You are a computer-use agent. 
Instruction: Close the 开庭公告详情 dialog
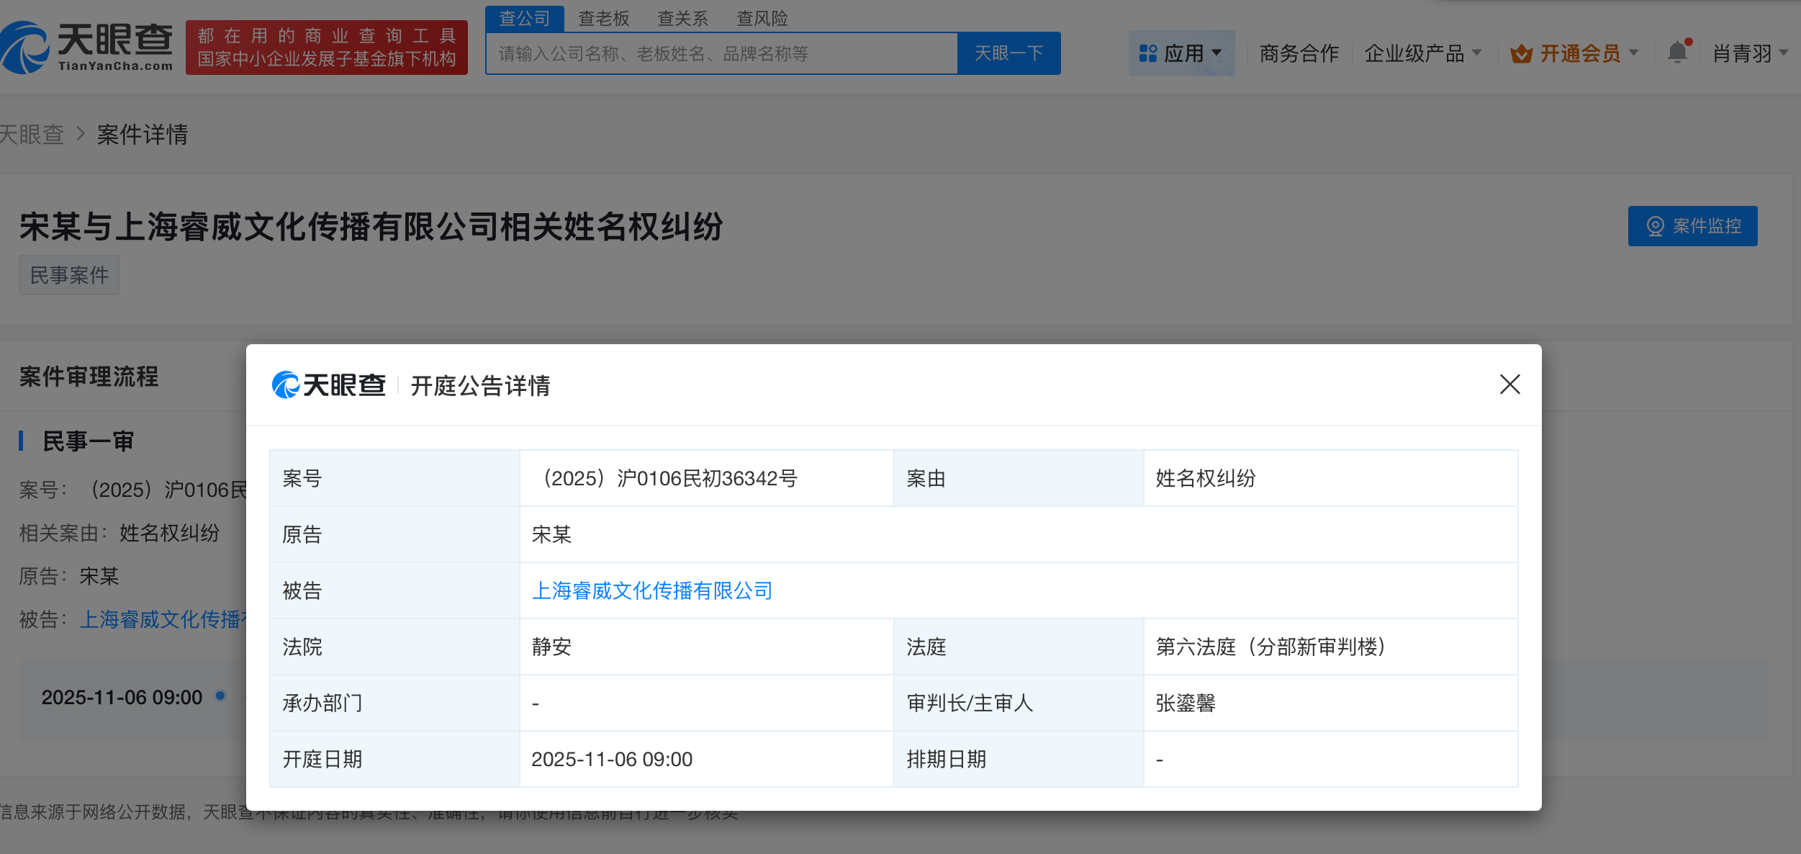[1509, 385]
